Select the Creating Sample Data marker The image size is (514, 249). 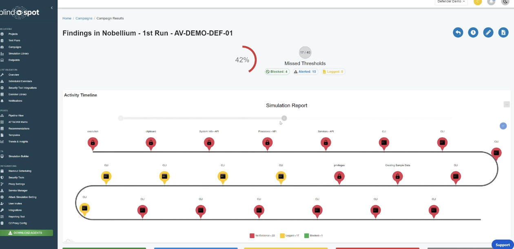coord(397,177)
